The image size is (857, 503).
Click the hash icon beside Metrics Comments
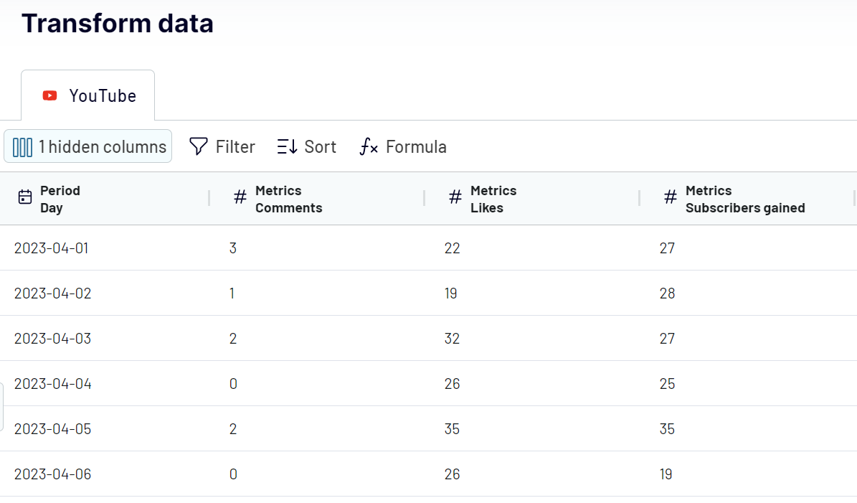point(240,197)
